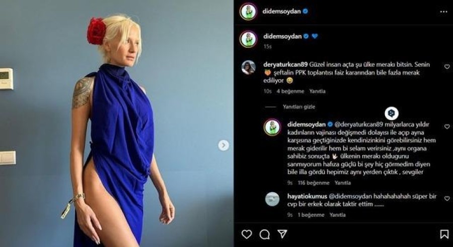Open hayatiokumus username link

tap(307, 196)
